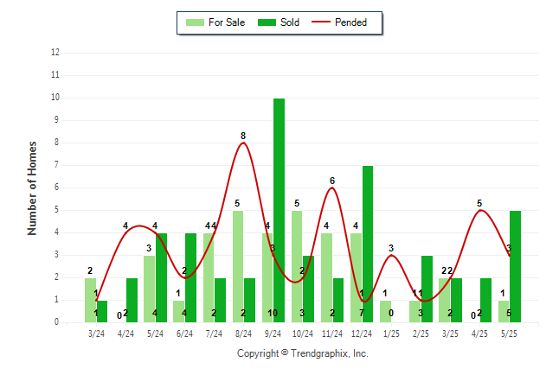Screen dimensions: 559x375
Task: Click the '8/24' x-axis label
Action: coord(243,334)
